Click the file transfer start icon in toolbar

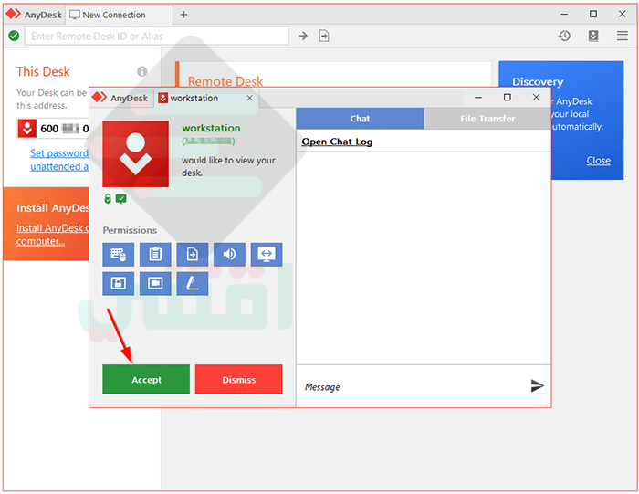324,36
